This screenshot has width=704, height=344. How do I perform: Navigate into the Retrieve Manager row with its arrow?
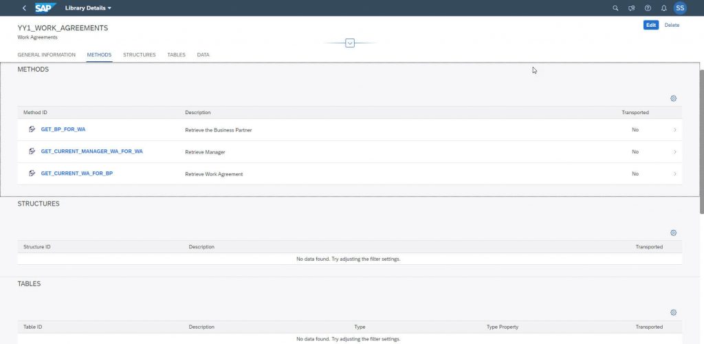[675, 152]
